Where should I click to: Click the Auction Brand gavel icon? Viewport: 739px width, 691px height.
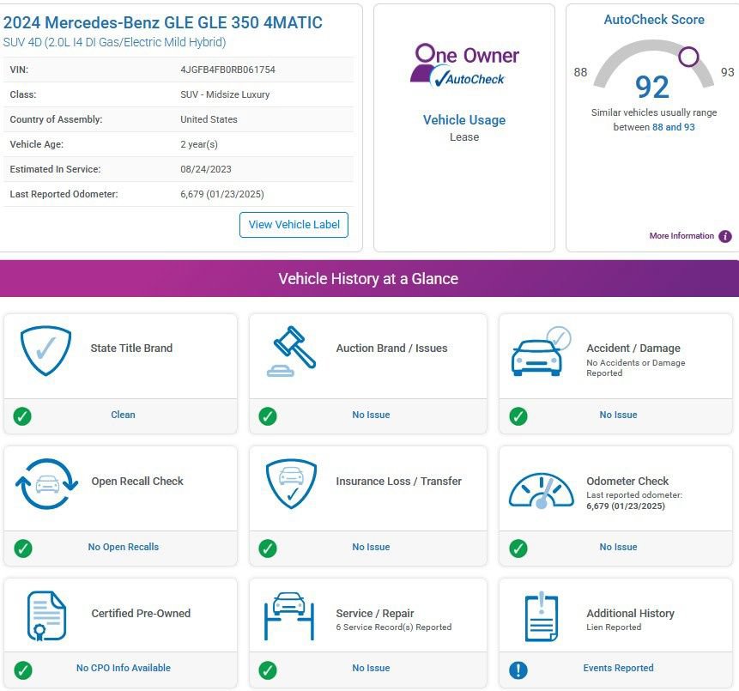pyautogui.click(x=291, y=351)
